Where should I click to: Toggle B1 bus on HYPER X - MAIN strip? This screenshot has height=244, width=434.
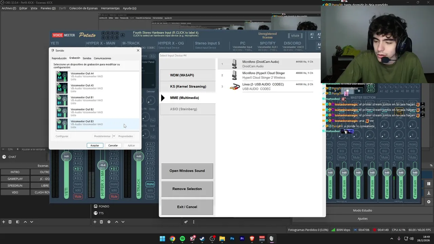point(114,168)
